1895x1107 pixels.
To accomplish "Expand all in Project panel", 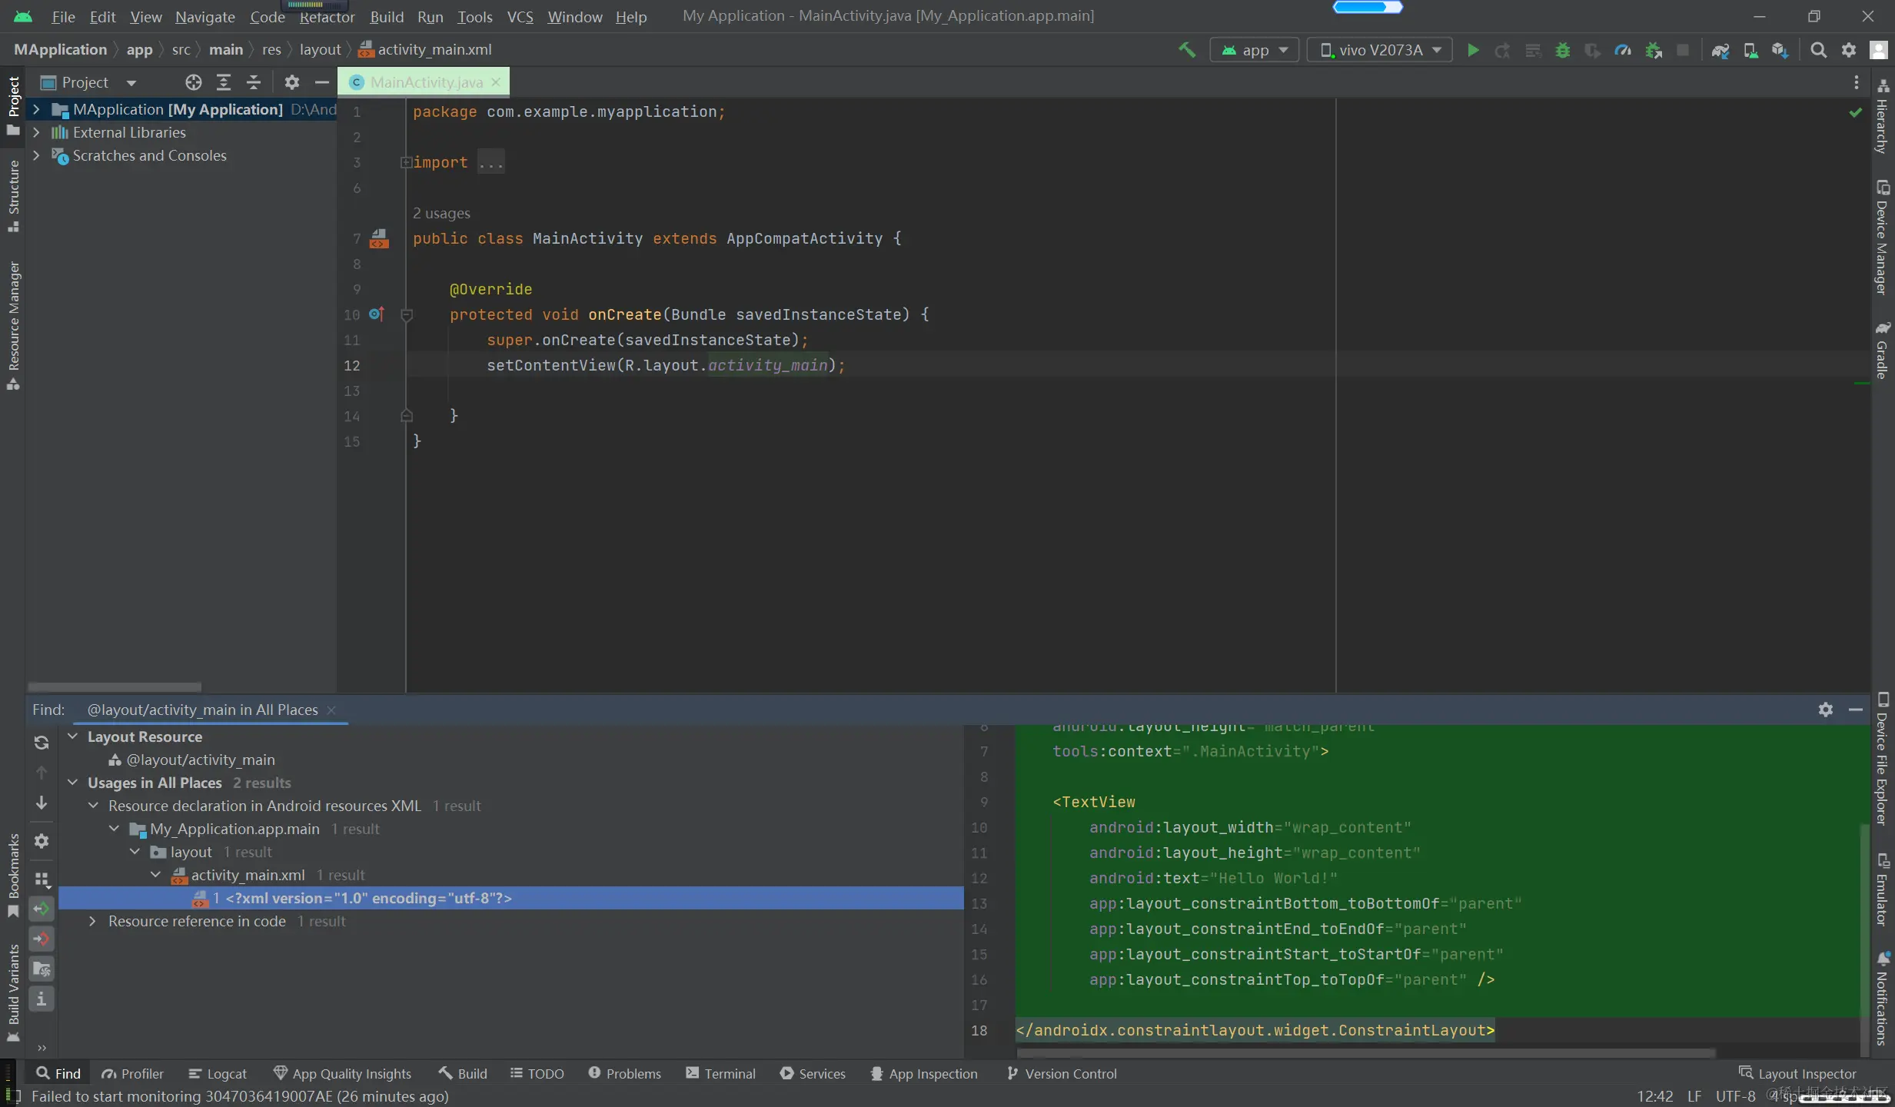I will pyautogui.click(x=224, y=82).
